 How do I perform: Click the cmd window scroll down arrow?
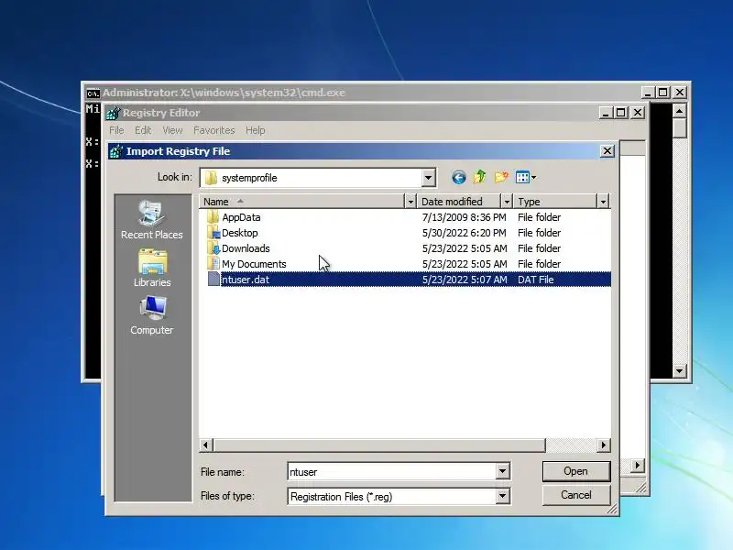tap(679, 371)
